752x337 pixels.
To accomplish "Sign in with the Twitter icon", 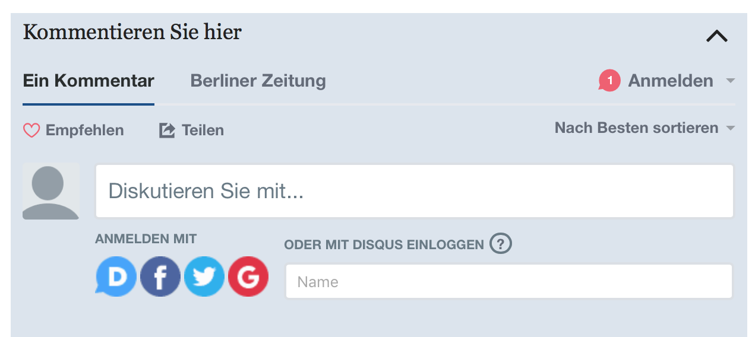I will coord(204,276).
